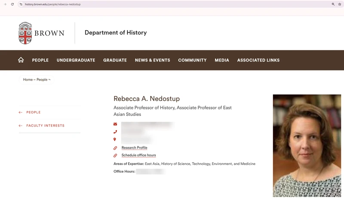344x199 pixels.
Task: Open the Schedule office hours link
Action: 138,155
